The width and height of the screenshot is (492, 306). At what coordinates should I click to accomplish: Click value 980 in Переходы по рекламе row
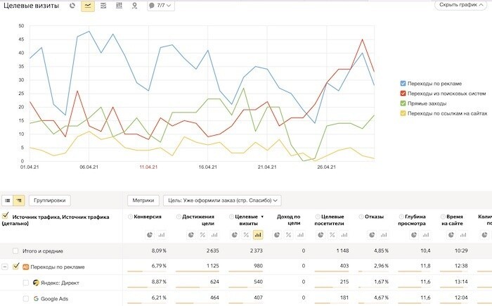(x=258, y=266)
